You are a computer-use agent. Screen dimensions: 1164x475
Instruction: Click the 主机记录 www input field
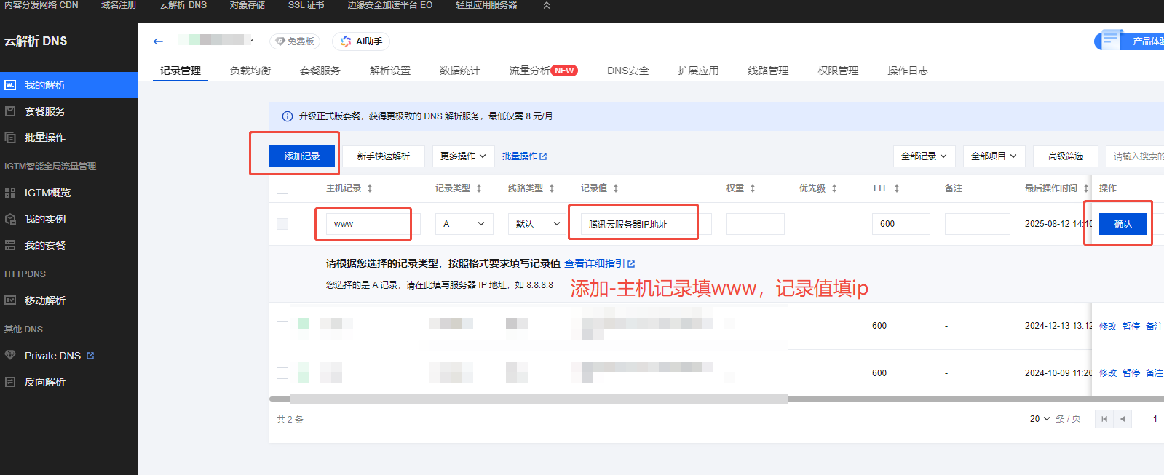pos(373,224)
